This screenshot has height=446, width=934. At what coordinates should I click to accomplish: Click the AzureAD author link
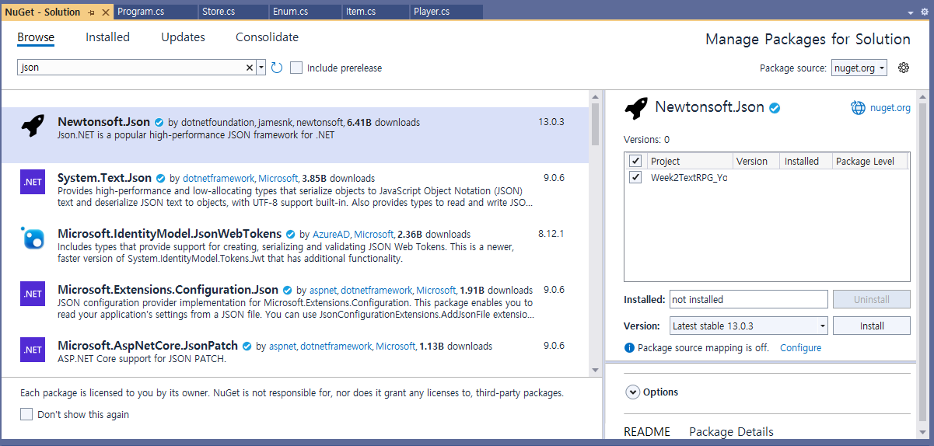[331, 234]
